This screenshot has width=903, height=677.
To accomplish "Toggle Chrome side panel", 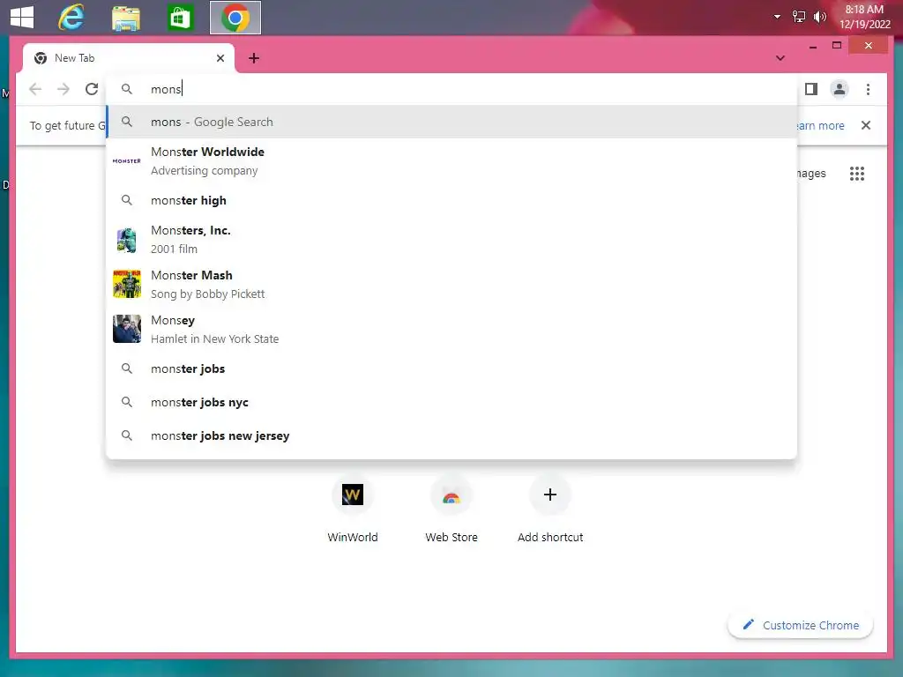I will click(x=811, y=89).
